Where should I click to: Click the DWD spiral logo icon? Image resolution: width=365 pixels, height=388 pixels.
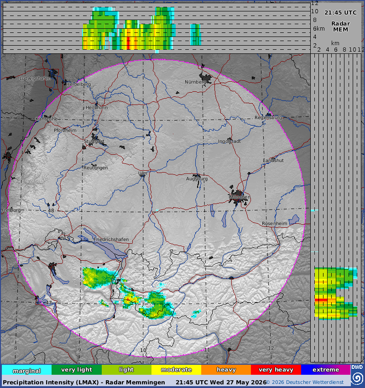[x=357, y=378]
